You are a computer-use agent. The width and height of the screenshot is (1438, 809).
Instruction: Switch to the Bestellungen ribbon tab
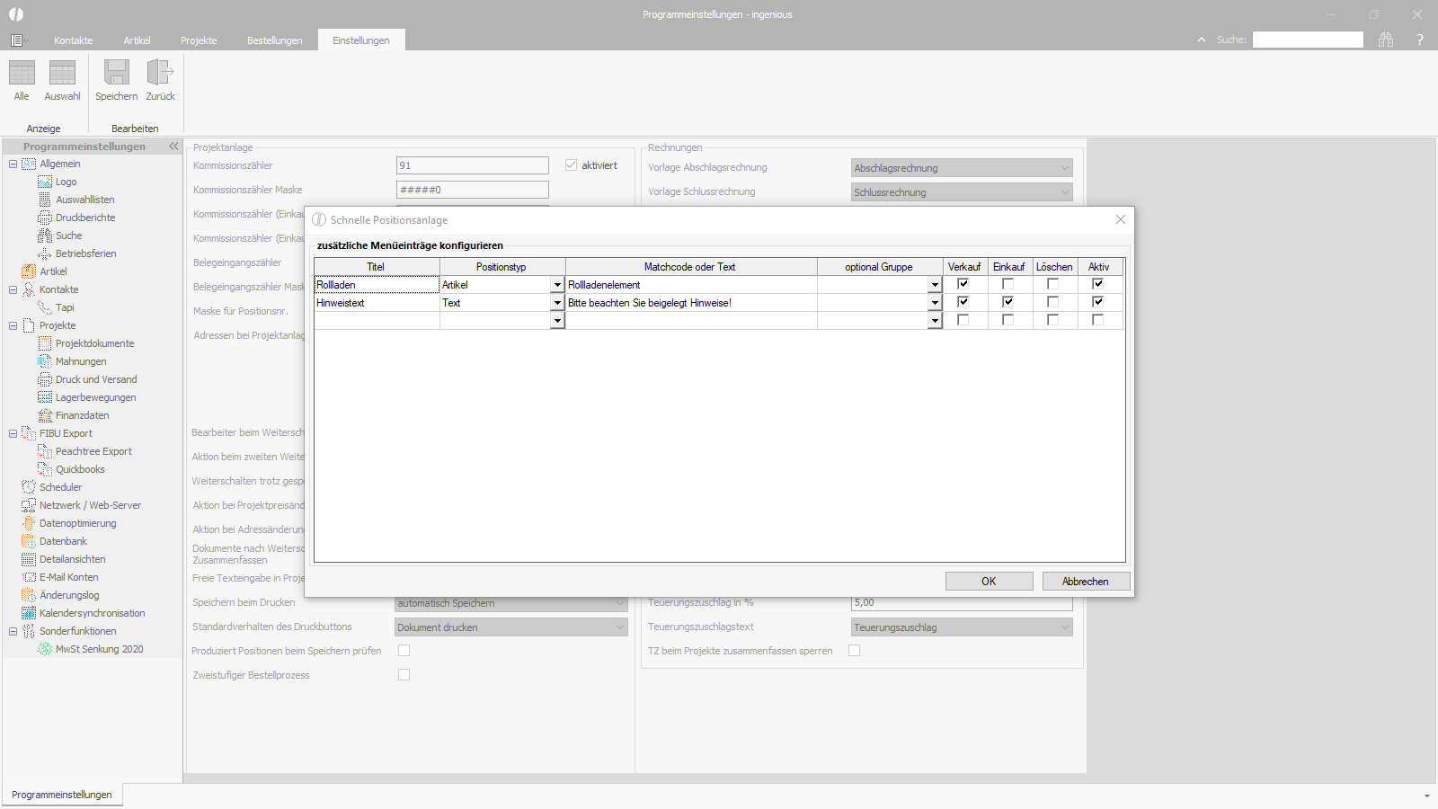pyautogui.click(x=275, y=40)
